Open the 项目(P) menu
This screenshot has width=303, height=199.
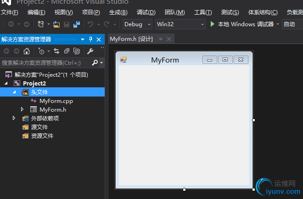tap(91, 12)
